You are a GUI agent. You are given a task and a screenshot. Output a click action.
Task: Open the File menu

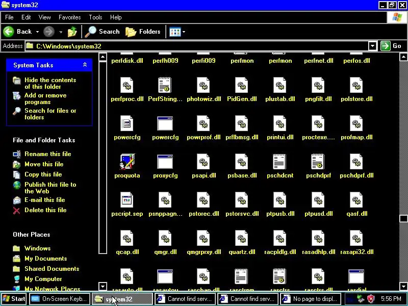(x=9, y=17)
